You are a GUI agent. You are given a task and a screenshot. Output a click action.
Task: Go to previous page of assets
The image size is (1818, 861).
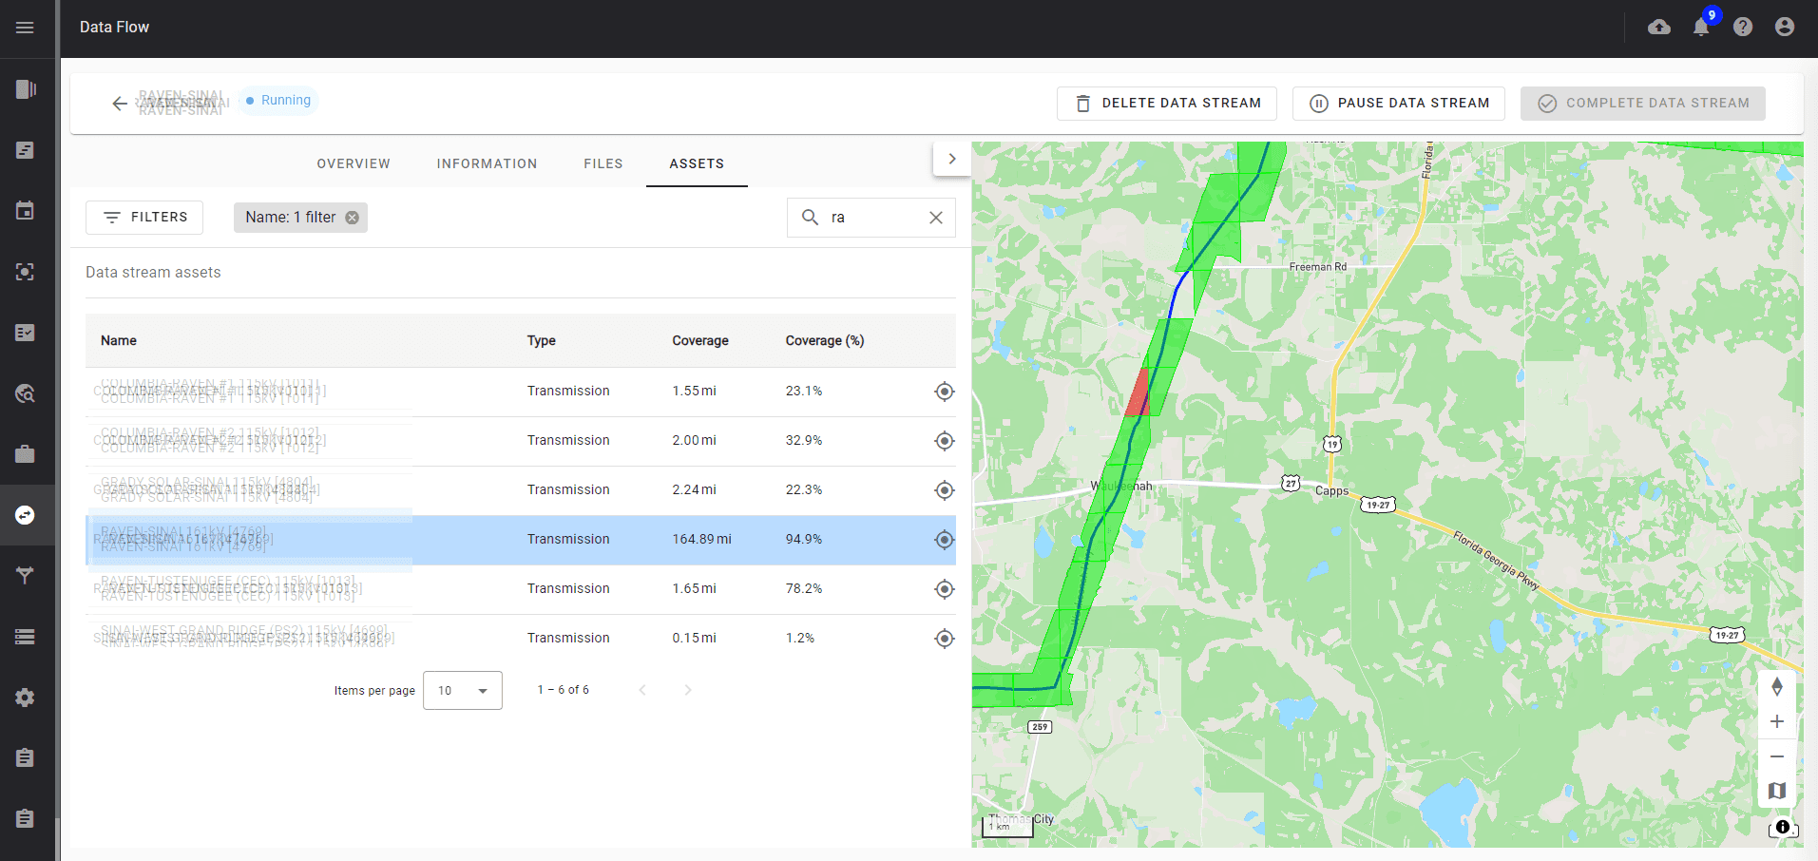tap(642, 690)
